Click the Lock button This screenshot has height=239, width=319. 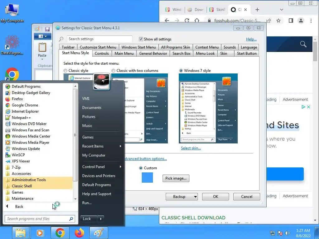point(89,219)
